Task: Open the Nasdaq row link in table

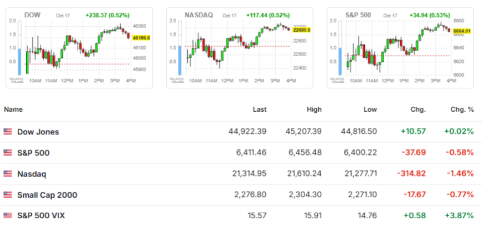Action: coord(32,174)
